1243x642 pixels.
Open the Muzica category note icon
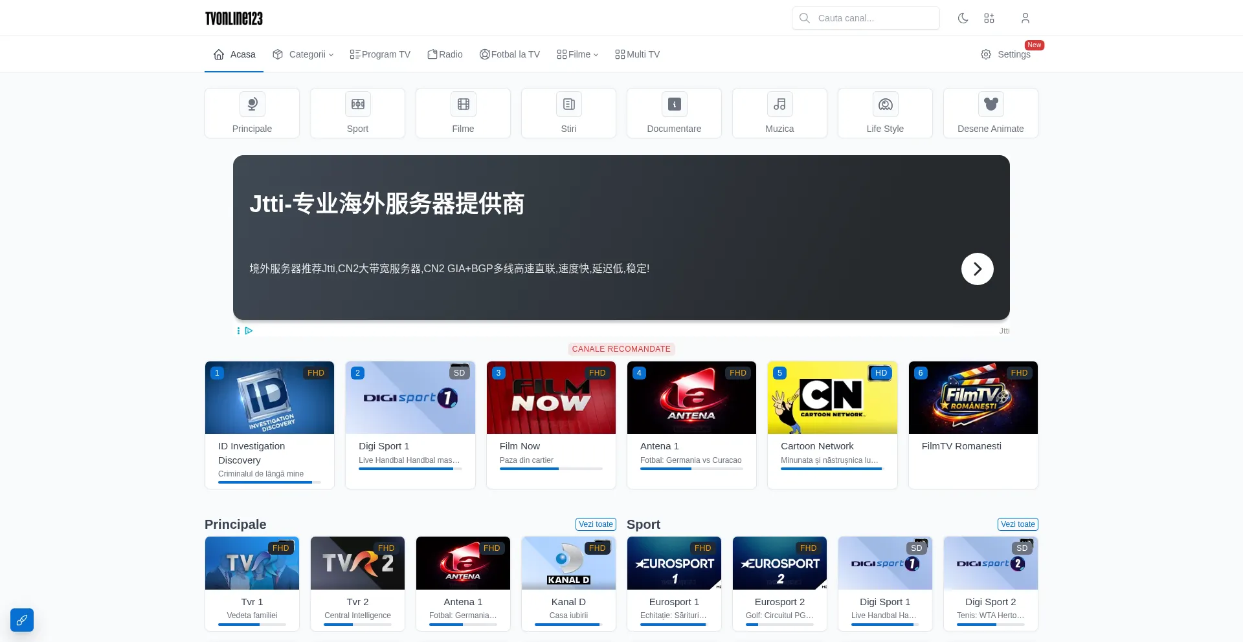pyautogui.click(x=780, y=104)
